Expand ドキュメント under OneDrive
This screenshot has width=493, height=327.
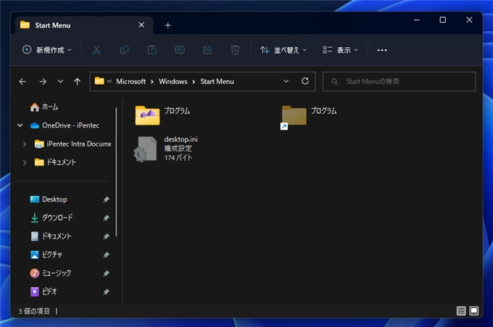coord(25,162)
